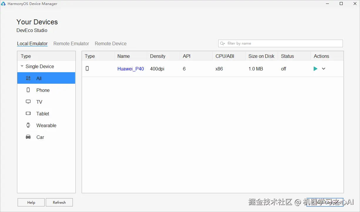
Task: Click the New Emulator button
Action: [x=325, y=202]
